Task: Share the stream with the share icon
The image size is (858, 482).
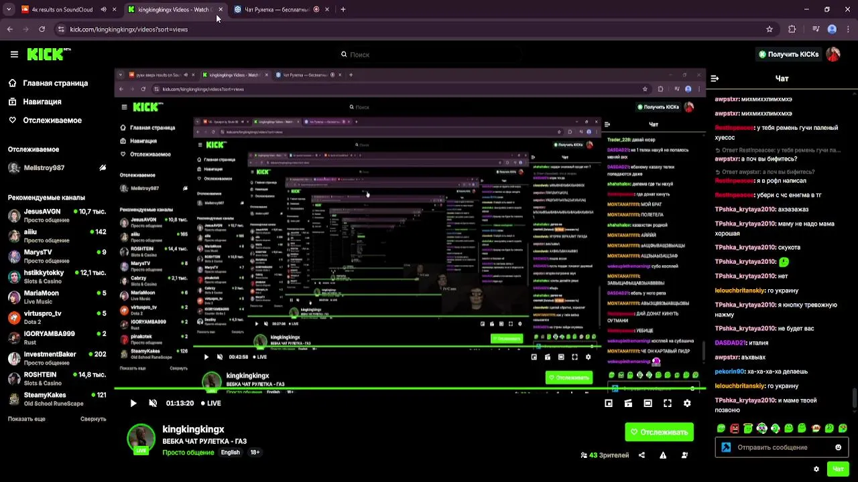Action: pos(641,455)
